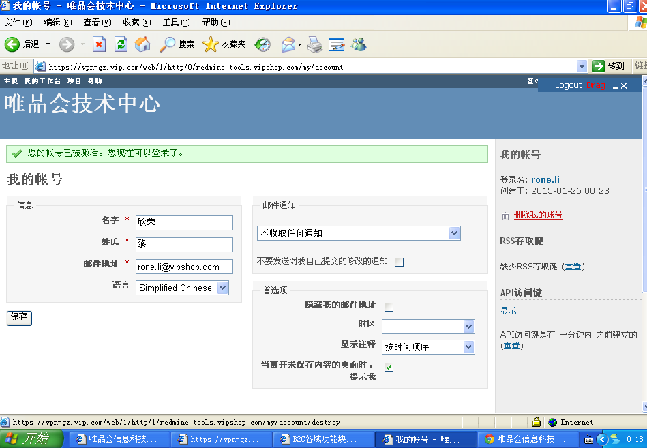Open the 帮助 menu
Screen dimensions: 647x448
pyautogui.click(x=216, y=23)
